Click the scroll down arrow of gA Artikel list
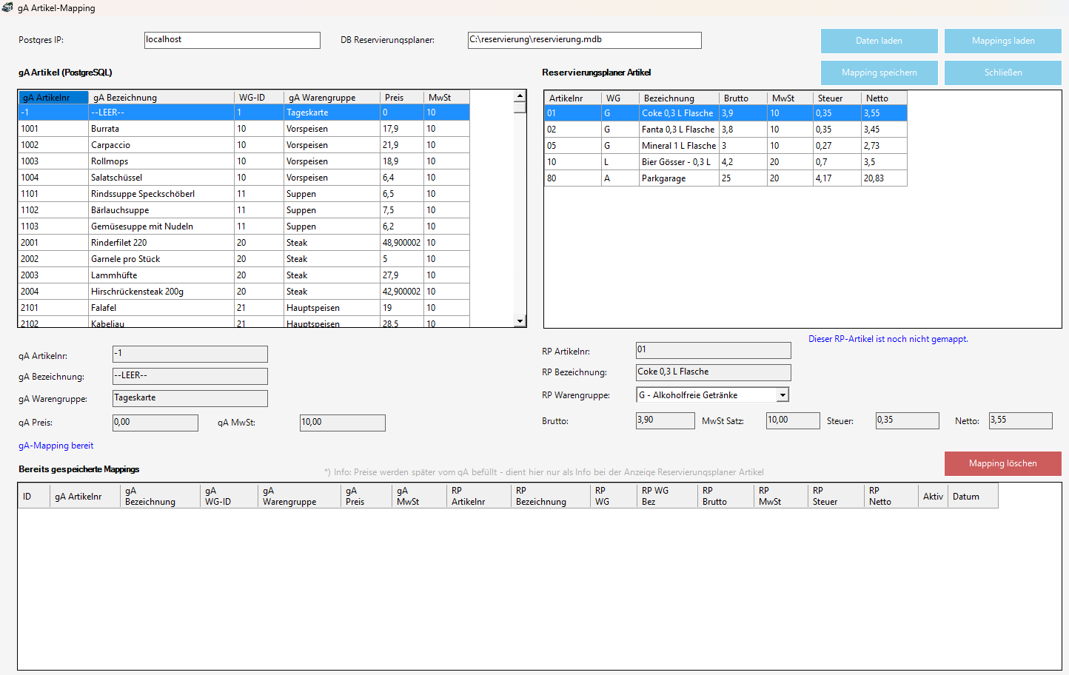The image size is (1069, 675). point(520,321)
